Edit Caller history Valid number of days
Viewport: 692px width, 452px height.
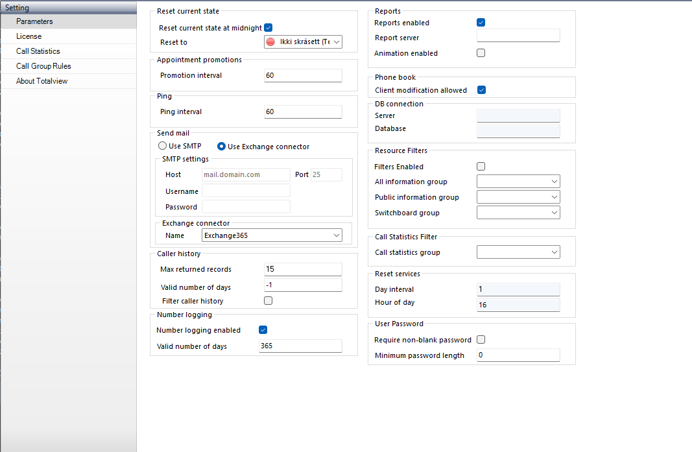303,285
